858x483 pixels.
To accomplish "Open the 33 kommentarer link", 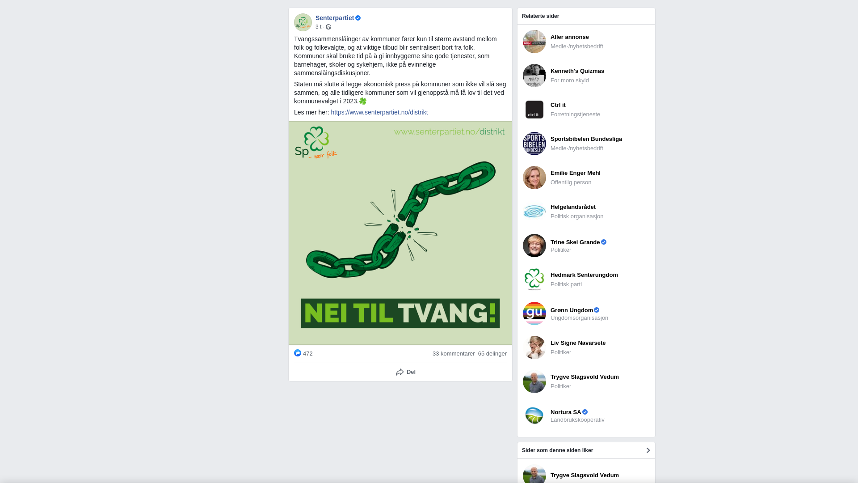I will [x=453, y=354].
